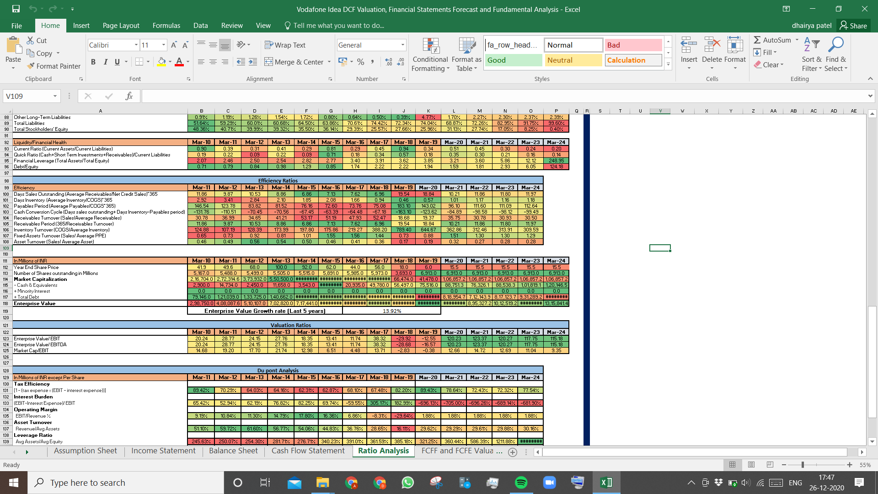Open the number format General dropdown

(x=403, y=45)
